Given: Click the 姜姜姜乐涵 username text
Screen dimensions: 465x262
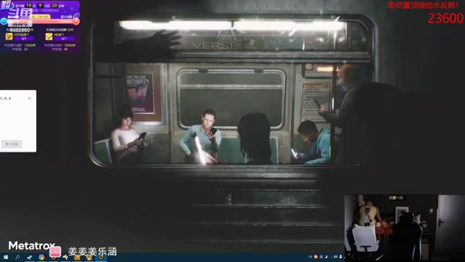Looking at the screenshot, I should [x=92, y=252].
